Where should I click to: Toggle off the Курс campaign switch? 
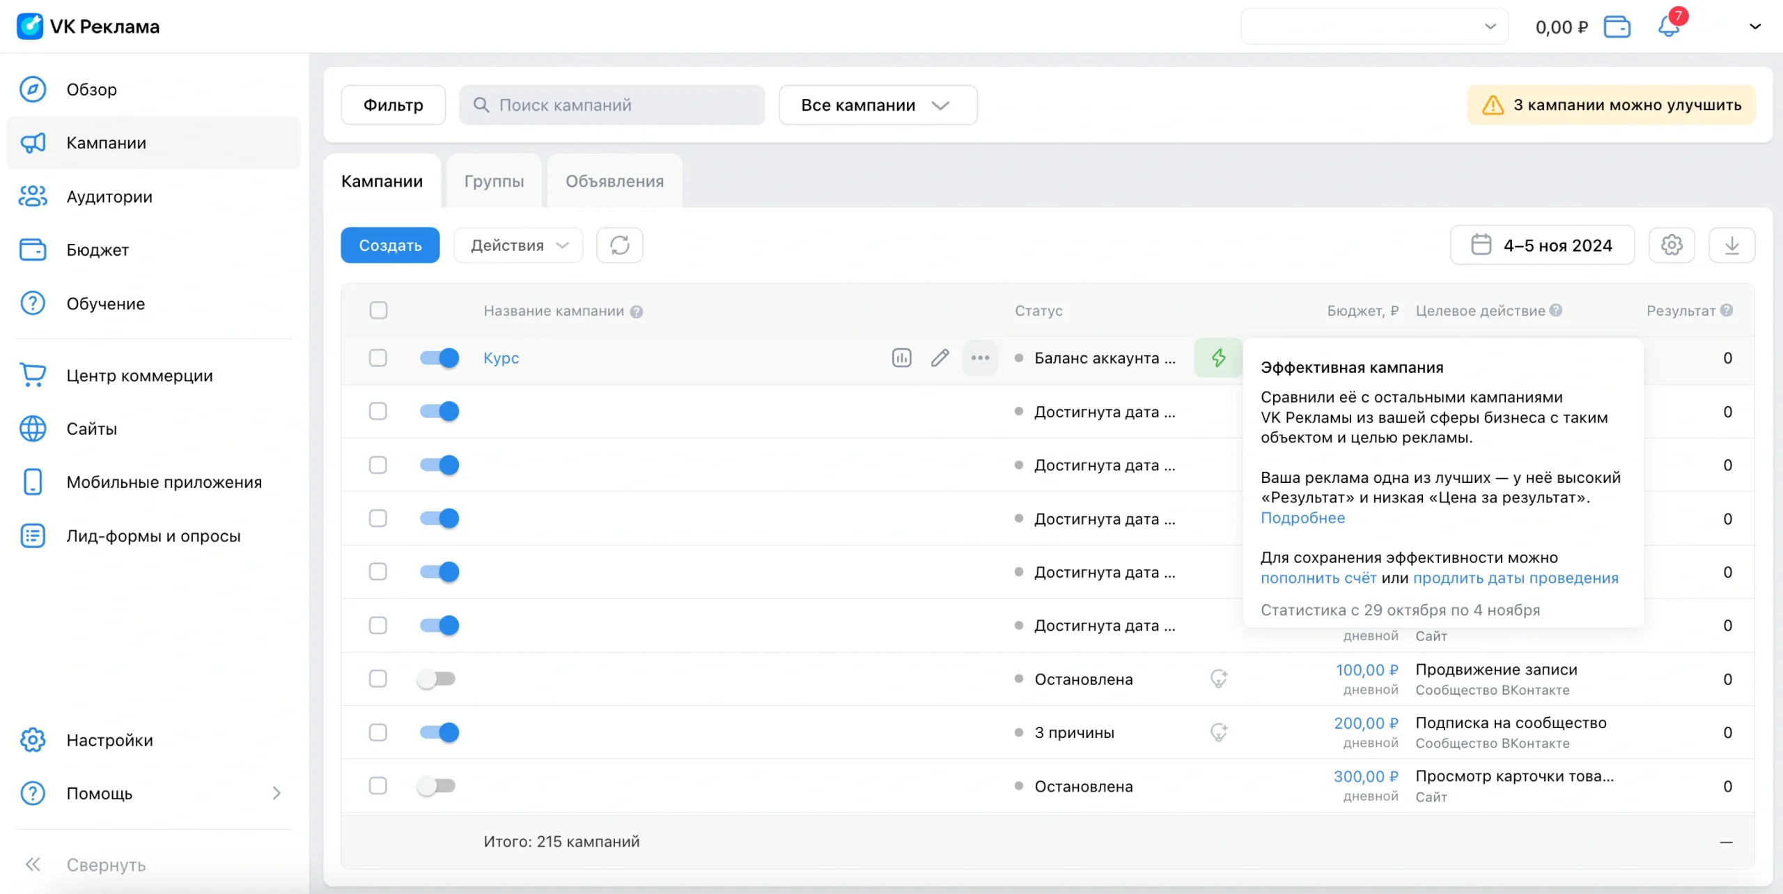[439, 358]
